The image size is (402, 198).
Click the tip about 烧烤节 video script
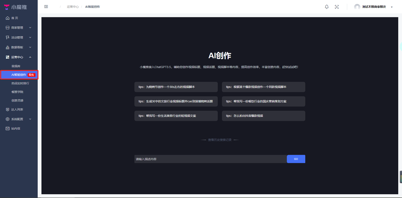[x=176, y=87]
